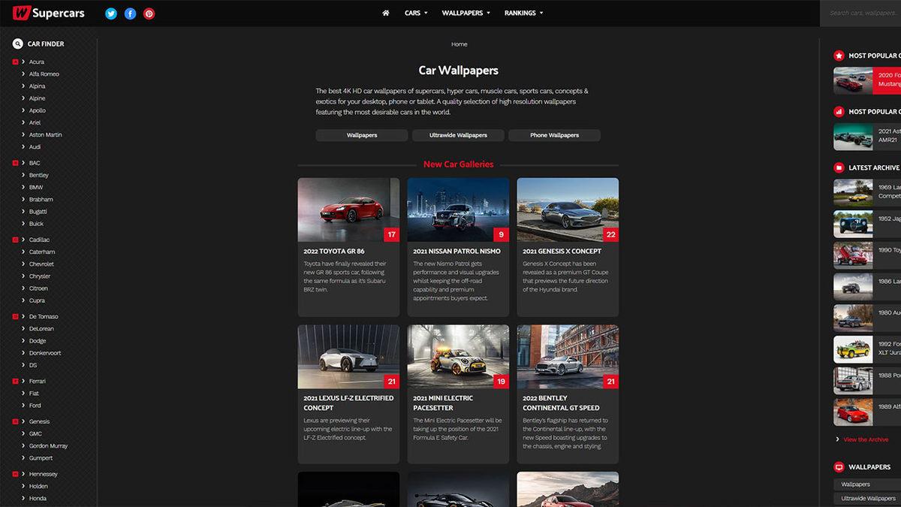Open the CARS dropdown menu
Screen dimensions: 901x507
tap(415, 13)
